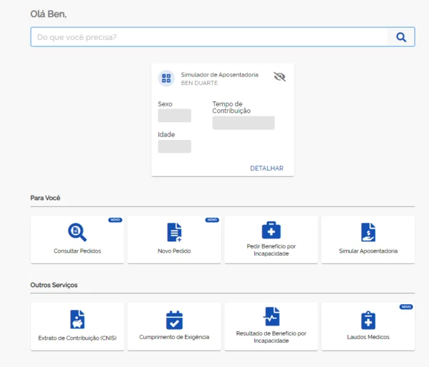Click the hidden Tempo de Contribuição value placeholder
429x367 pixels.
coord(243,123)
